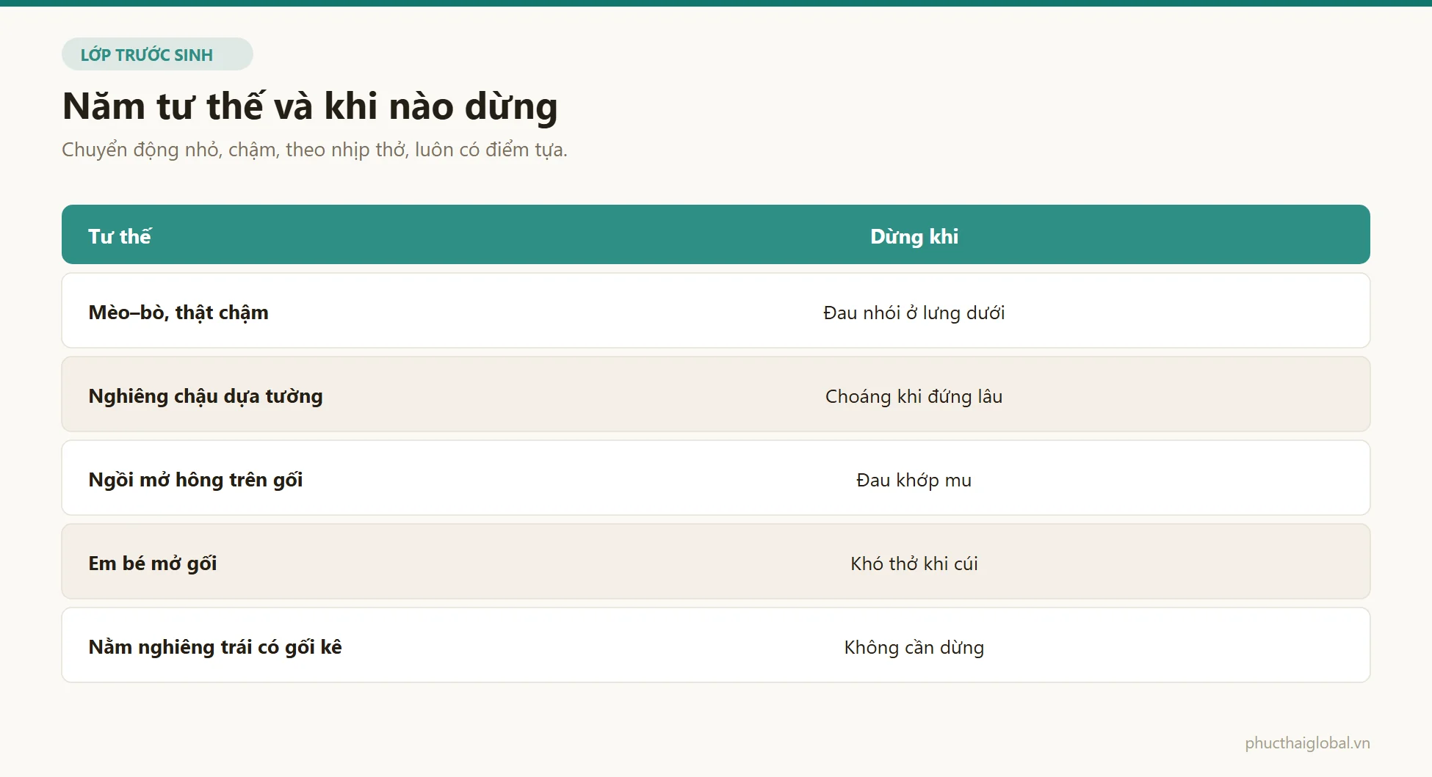This screenshot has height=777, width=1432.
Task: Click the 'phucthaiglobal.vn' footer text
Action: [x=1307, y=743]
